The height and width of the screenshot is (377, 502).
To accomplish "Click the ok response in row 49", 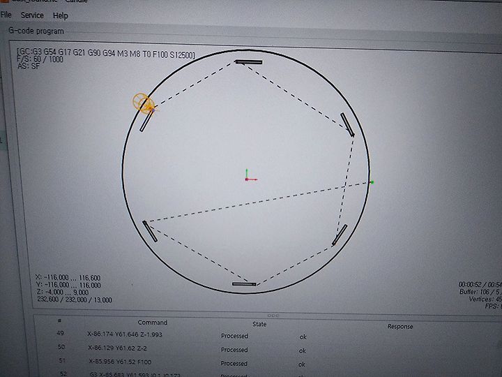I will point(303,337).
